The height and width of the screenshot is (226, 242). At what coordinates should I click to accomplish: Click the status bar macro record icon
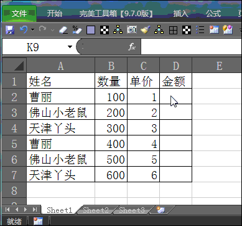pyautogui.click(x=38, y=221)
